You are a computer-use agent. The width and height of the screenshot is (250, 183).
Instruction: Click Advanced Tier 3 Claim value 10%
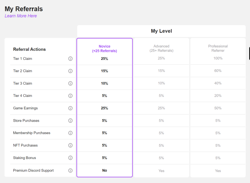[161, 83]
